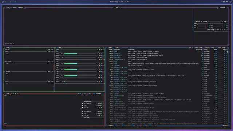This screenshot has height=131, width=233.
Task: Toggle the proc box label
Action: (110, 48)
